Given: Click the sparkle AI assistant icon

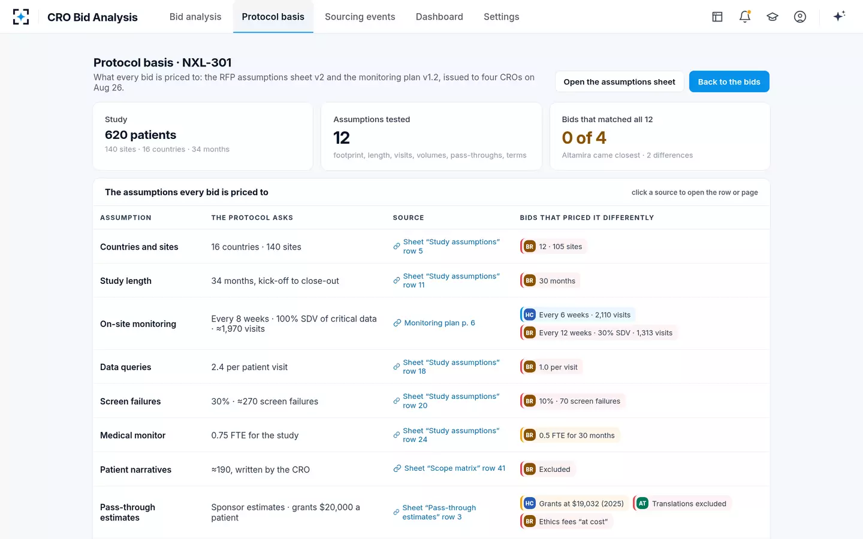Looking at the screenshot, I should 839,16.
